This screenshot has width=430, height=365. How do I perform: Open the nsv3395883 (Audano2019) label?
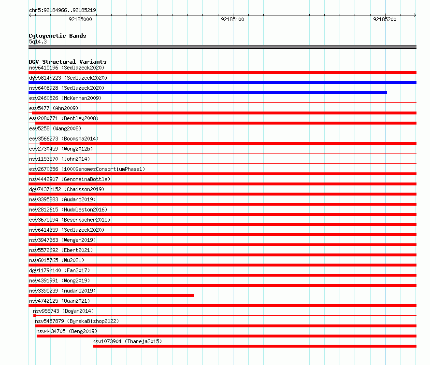pyautogui.click(x=62, y=199)
